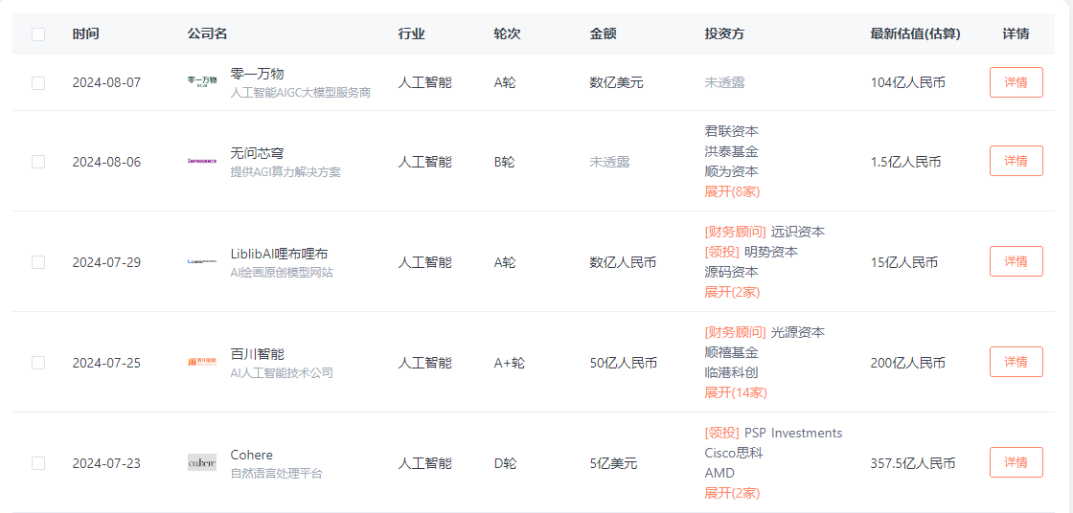This screenshot has height=513, width=1073.
Task: Open 详情 for 百川智能
Action: click(x=1016, y=362)
